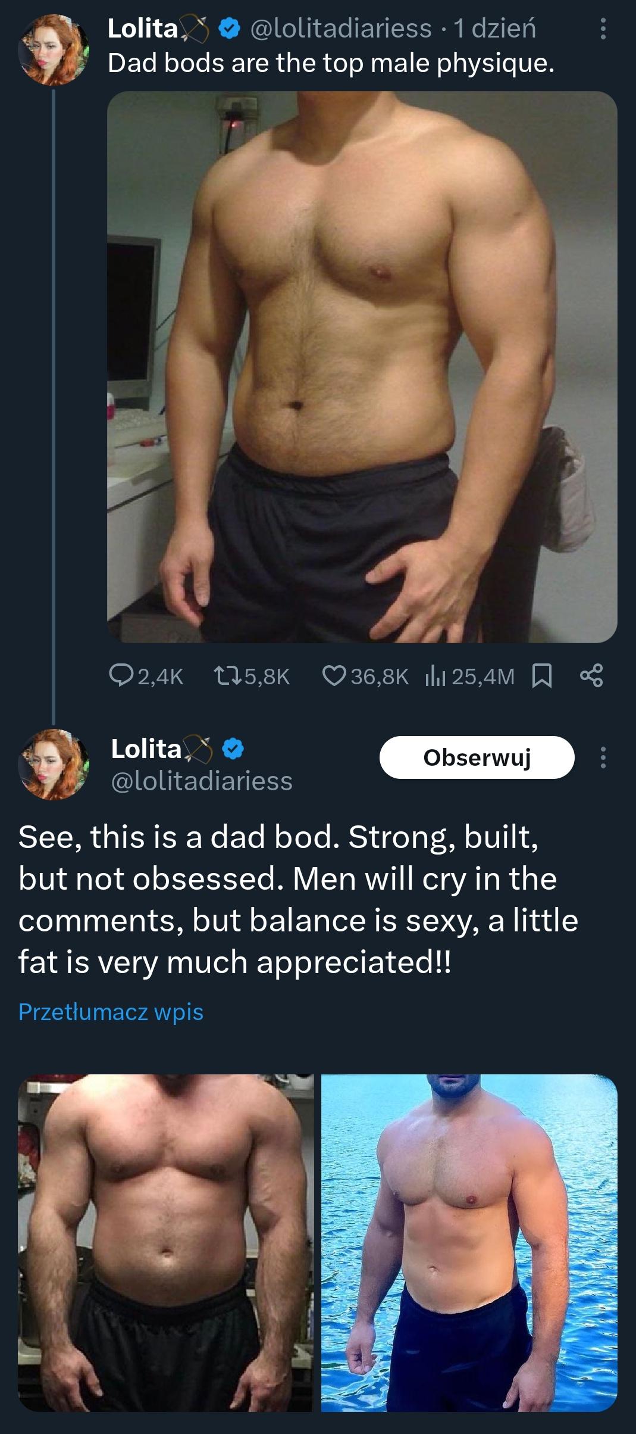Open the @lolitadiariess handle under the second name
Image resolution: width=636 pixels, height=1434 pixels.
click(202, 781)
